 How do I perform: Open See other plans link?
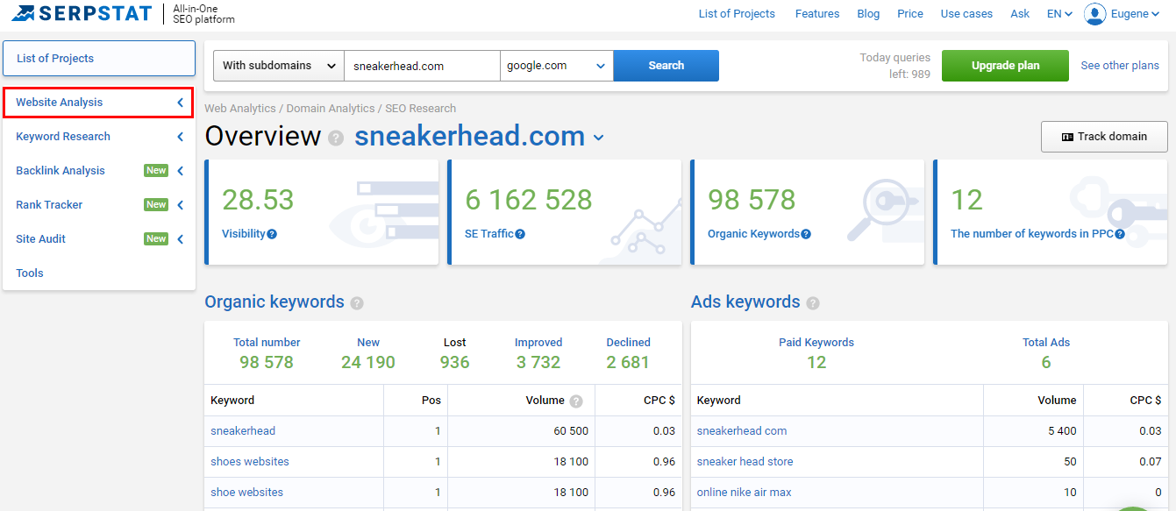tap(1120, 66)
